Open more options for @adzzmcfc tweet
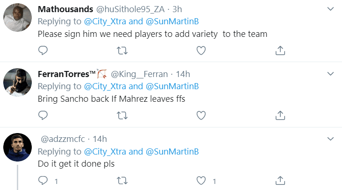342x190 pixels. click(x=331, y=139)
